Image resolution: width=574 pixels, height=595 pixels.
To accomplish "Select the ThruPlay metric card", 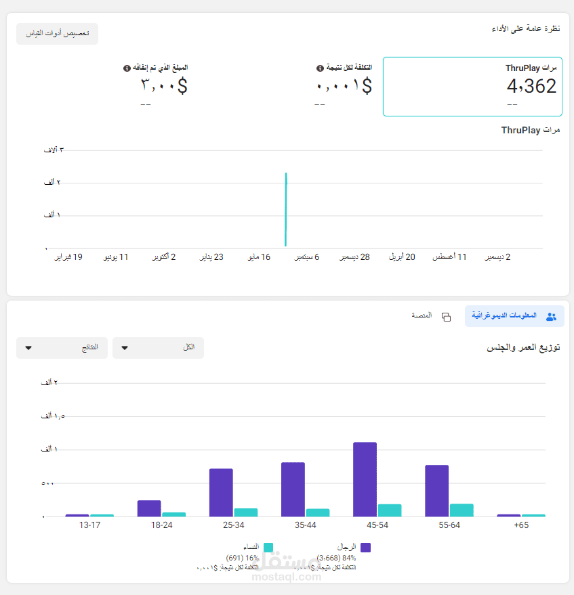I will point(472,87).
